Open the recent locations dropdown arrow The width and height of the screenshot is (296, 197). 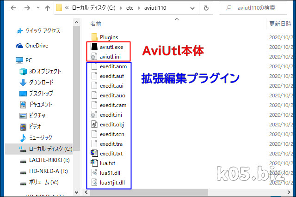tap(38, 8)
